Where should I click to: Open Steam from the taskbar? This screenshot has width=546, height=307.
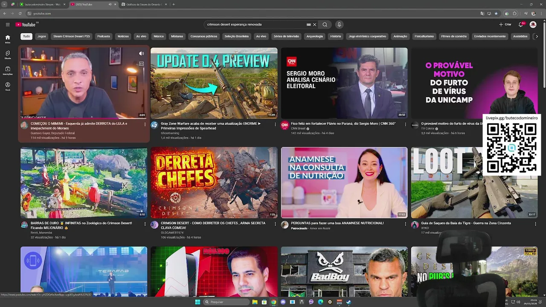point(349,302)
